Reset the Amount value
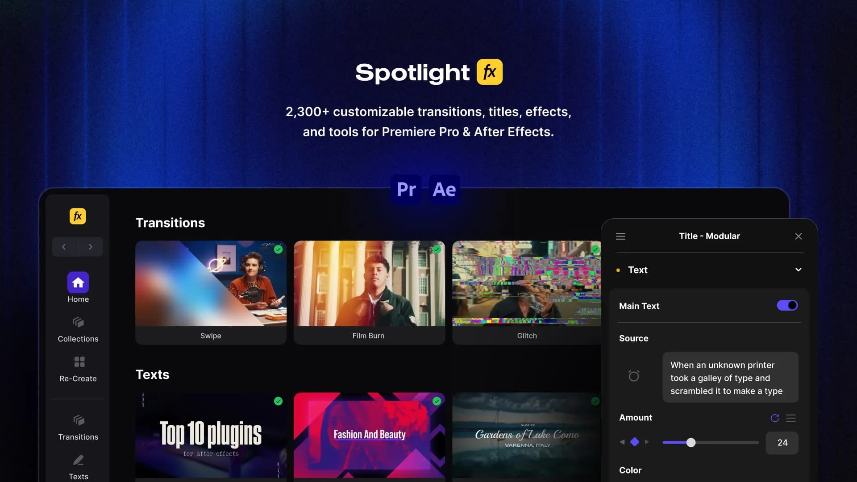The width and height of the screenshot is (857, 482). tap(775, 418)
